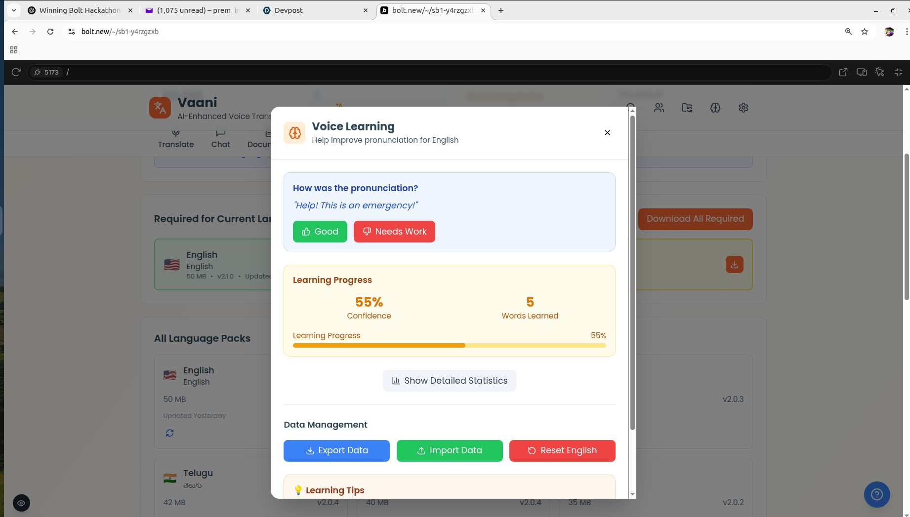Open the tab search dropdown
Image resolution: width=910 pixels, height=517 pixels.
pyautogui.click(x=14, y=10)
